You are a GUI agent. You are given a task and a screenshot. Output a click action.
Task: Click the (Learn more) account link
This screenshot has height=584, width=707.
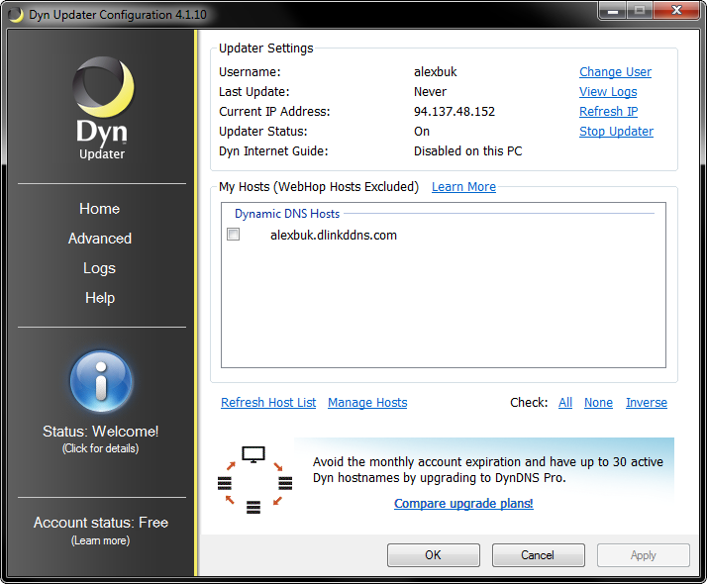coord(101,540)
